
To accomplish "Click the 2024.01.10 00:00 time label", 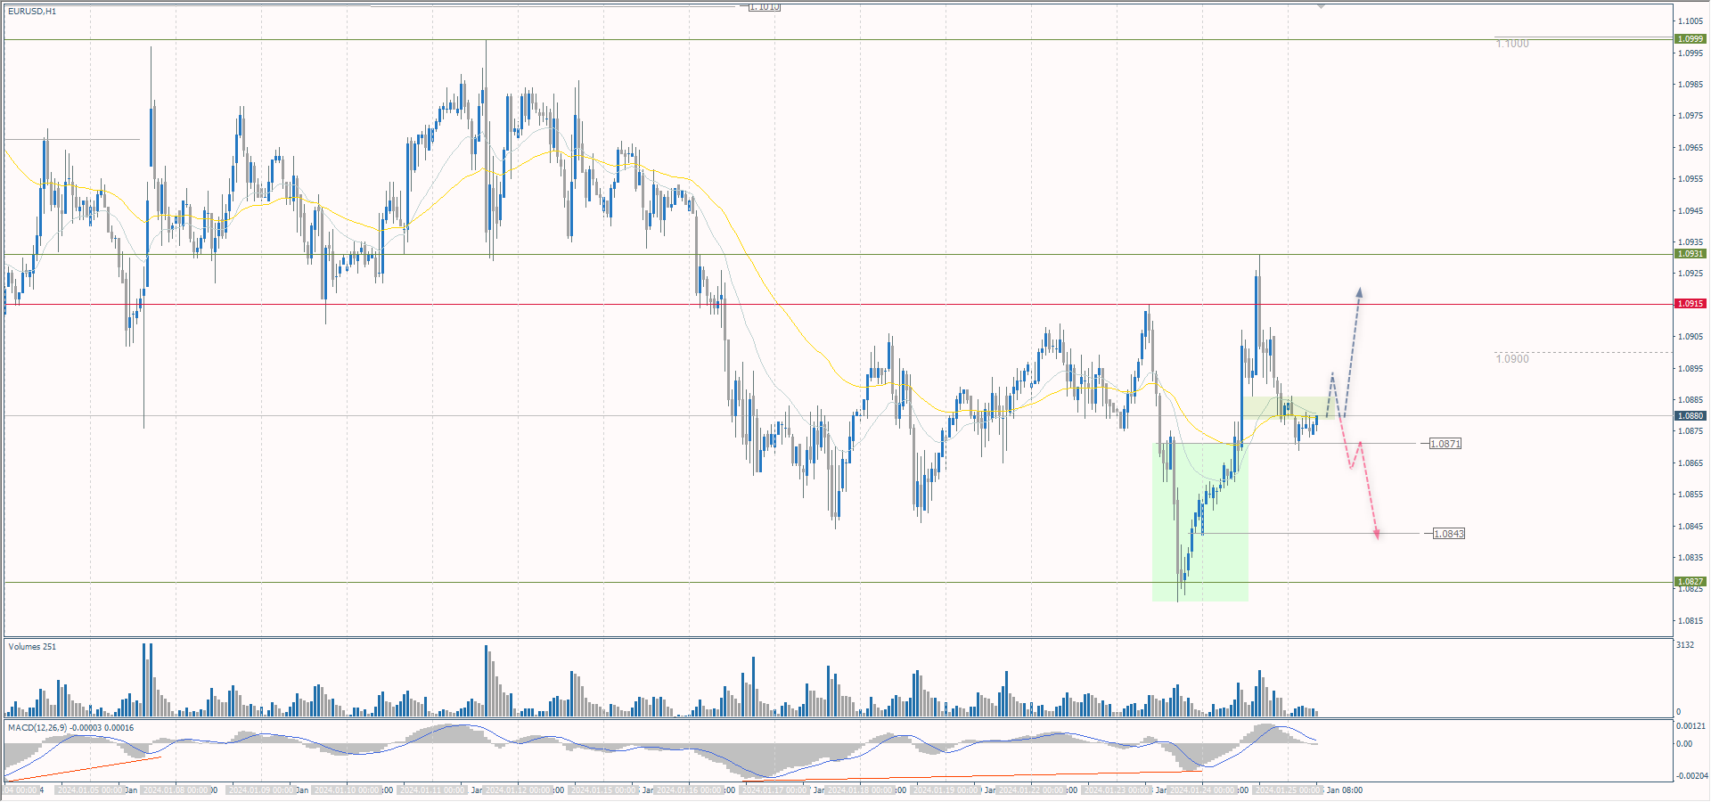I will tap(347, 790).
